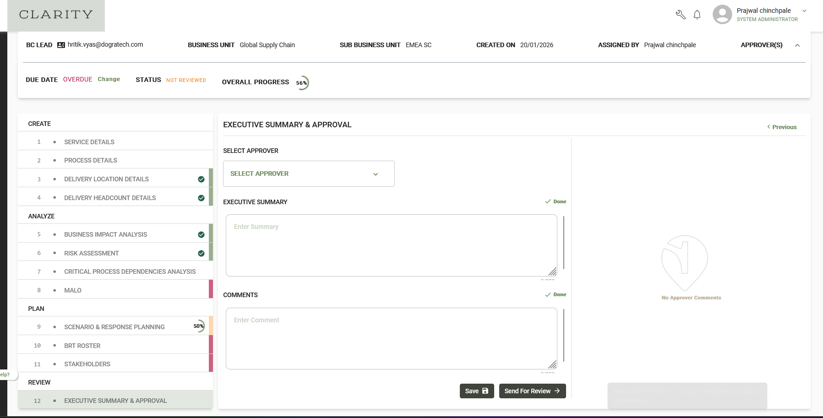Open Critical Process Dependencies Analysis step
Image resolution: width=823 pixels, height=418 pixels.
115,271
